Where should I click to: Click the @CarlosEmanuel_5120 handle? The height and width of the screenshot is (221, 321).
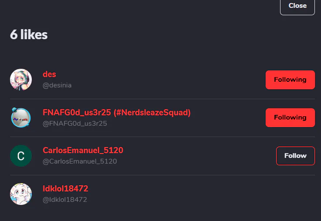point(80,161)
